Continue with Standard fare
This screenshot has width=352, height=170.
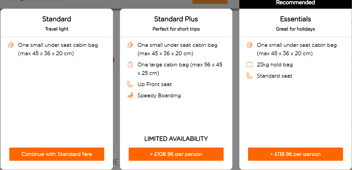[56, 154]
